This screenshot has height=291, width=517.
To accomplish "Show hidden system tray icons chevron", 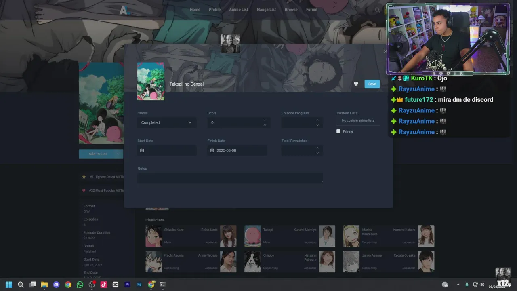I will pos(458,285).
